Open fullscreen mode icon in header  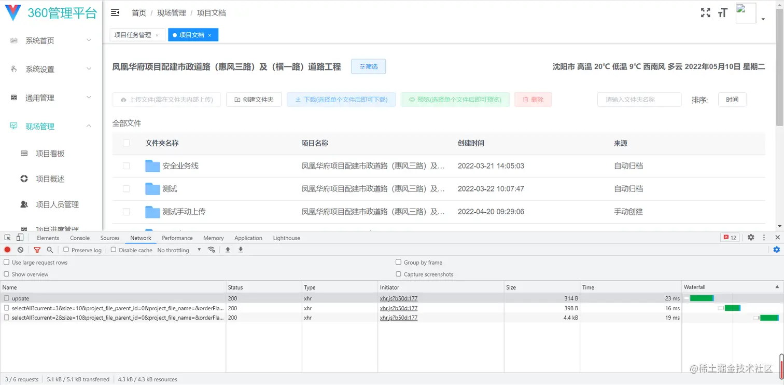[x=705, y=13]
